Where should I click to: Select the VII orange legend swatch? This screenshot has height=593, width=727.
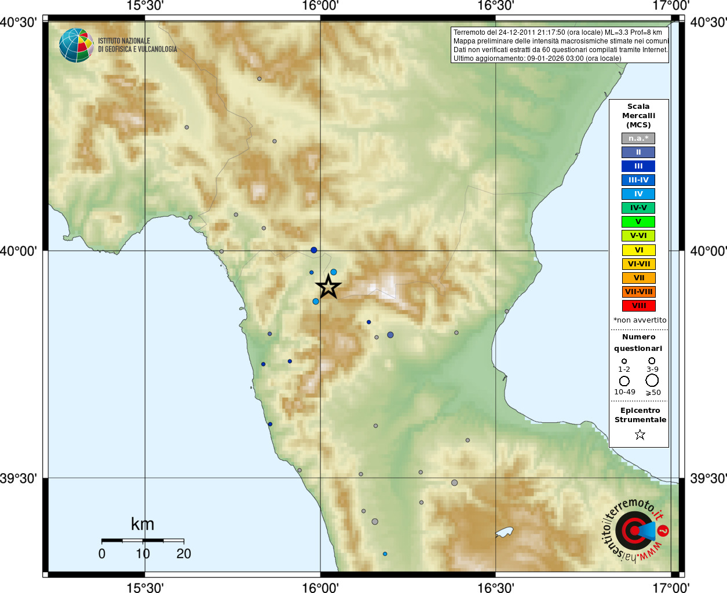[638, 278]
